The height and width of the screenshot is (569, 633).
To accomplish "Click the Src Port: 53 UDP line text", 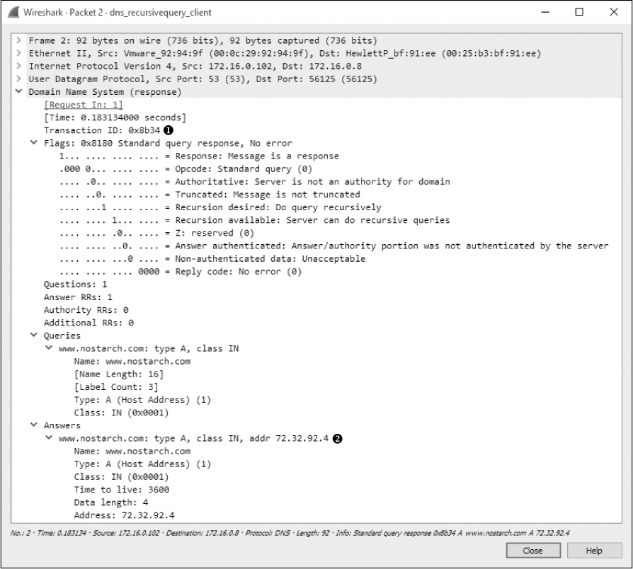I will point(203,79).
